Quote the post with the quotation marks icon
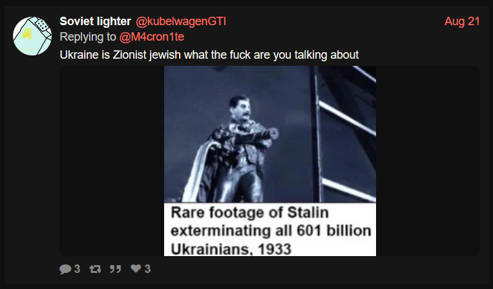The height and width of the screenshot is (289, 493). click(x=116, y=269)
